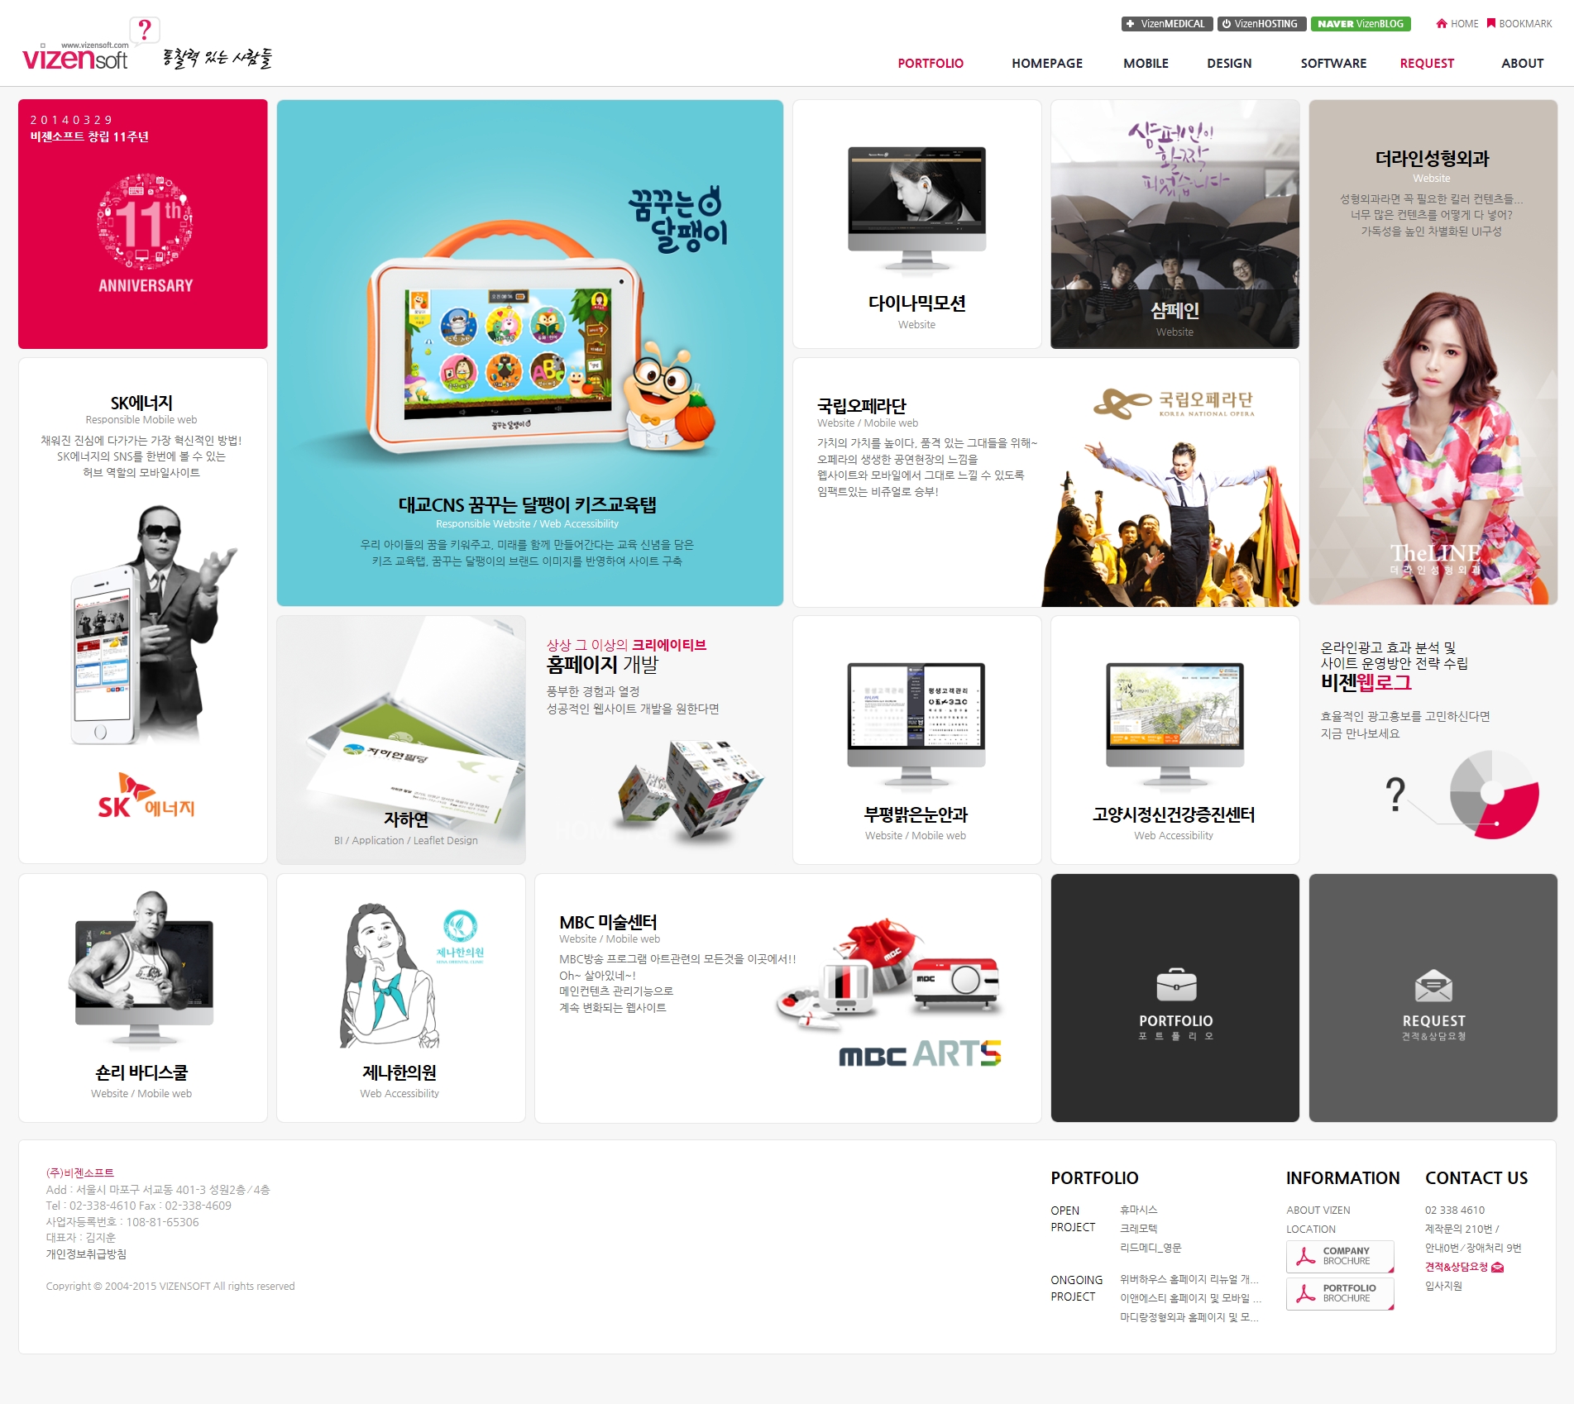1574x1404 pixels.
Task: Click the 꿈꾸는 달팽이 title logo
Action: click(678, 219)
